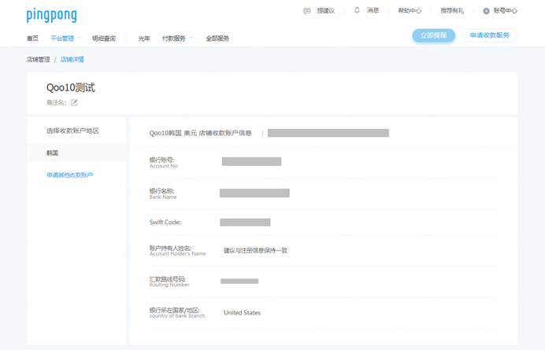Click the 建议与注册信息保持一致 text
Screen dimensions: 545x350
pos(255,250)
